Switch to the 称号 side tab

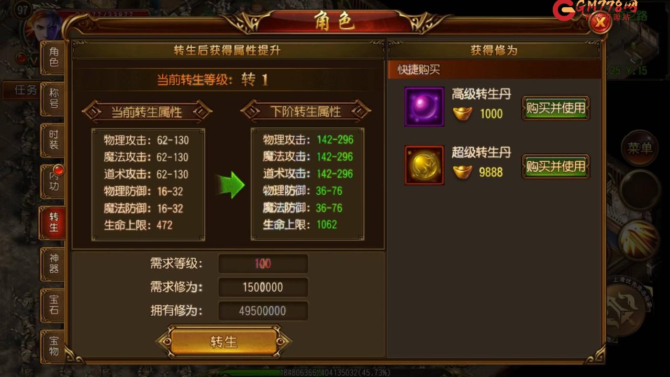pos(53,98)
